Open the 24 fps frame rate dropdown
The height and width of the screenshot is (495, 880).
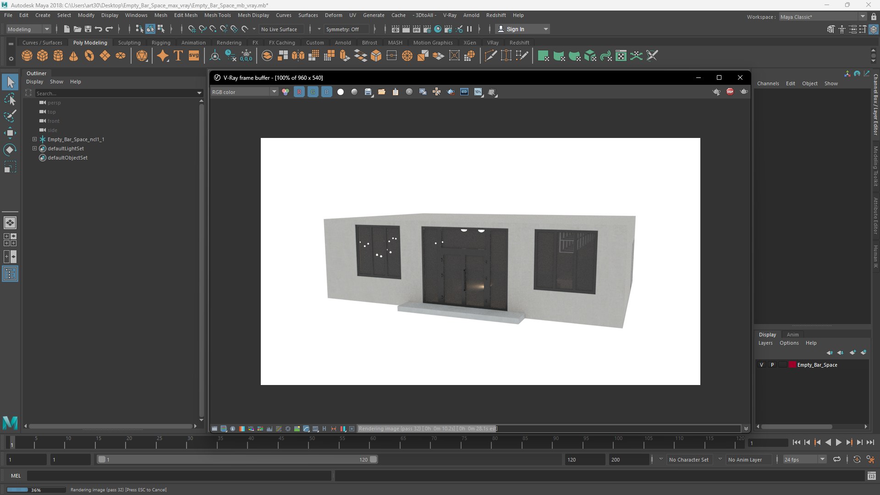pos(804,459)
